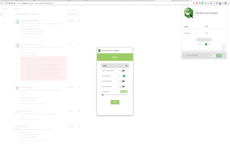Click the blue translate extension icon in toolbar
Viewport: 230px width, 144px height.
coord(217,3)
